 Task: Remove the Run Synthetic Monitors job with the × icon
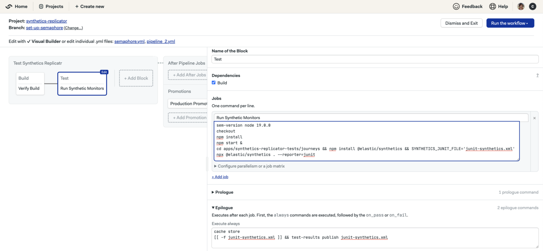click(x=534, y=118)
